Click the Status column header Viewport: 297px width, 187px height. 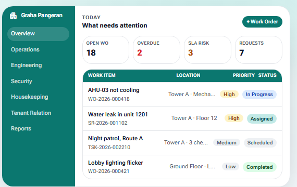267,75
